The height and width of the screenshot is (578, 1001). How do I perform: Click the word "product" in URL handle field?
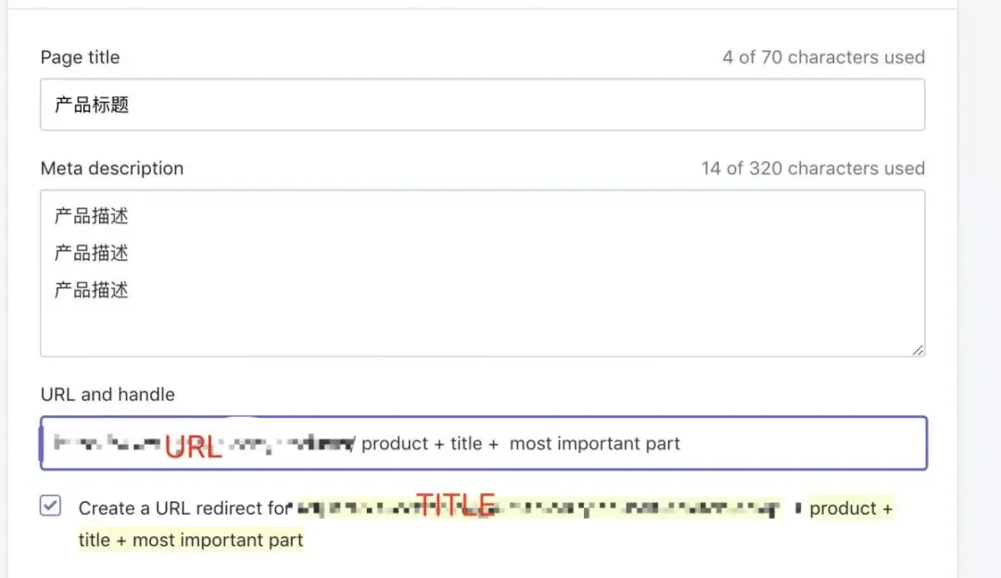tap(395, 444)
